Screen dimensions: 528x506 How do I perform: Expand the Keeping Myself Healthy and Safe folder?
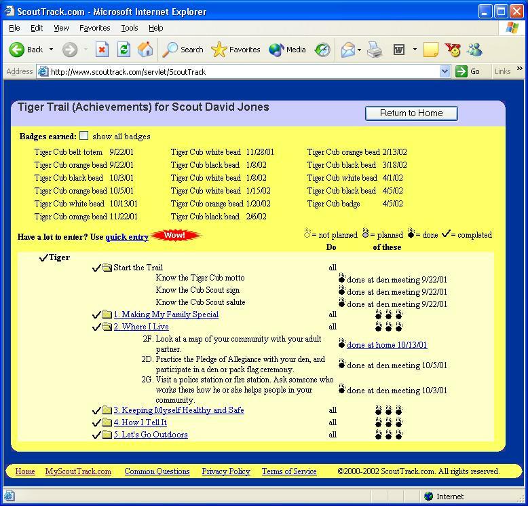click(107, 410)
